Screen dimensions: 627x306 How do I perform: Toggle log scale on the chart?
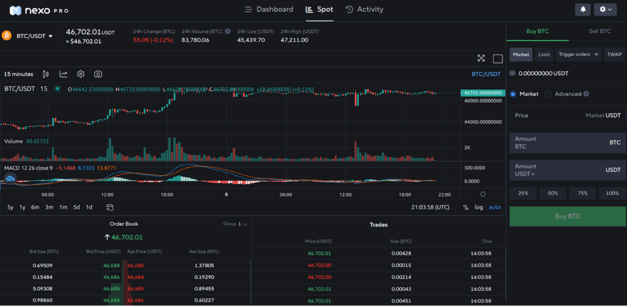(479, 207)
